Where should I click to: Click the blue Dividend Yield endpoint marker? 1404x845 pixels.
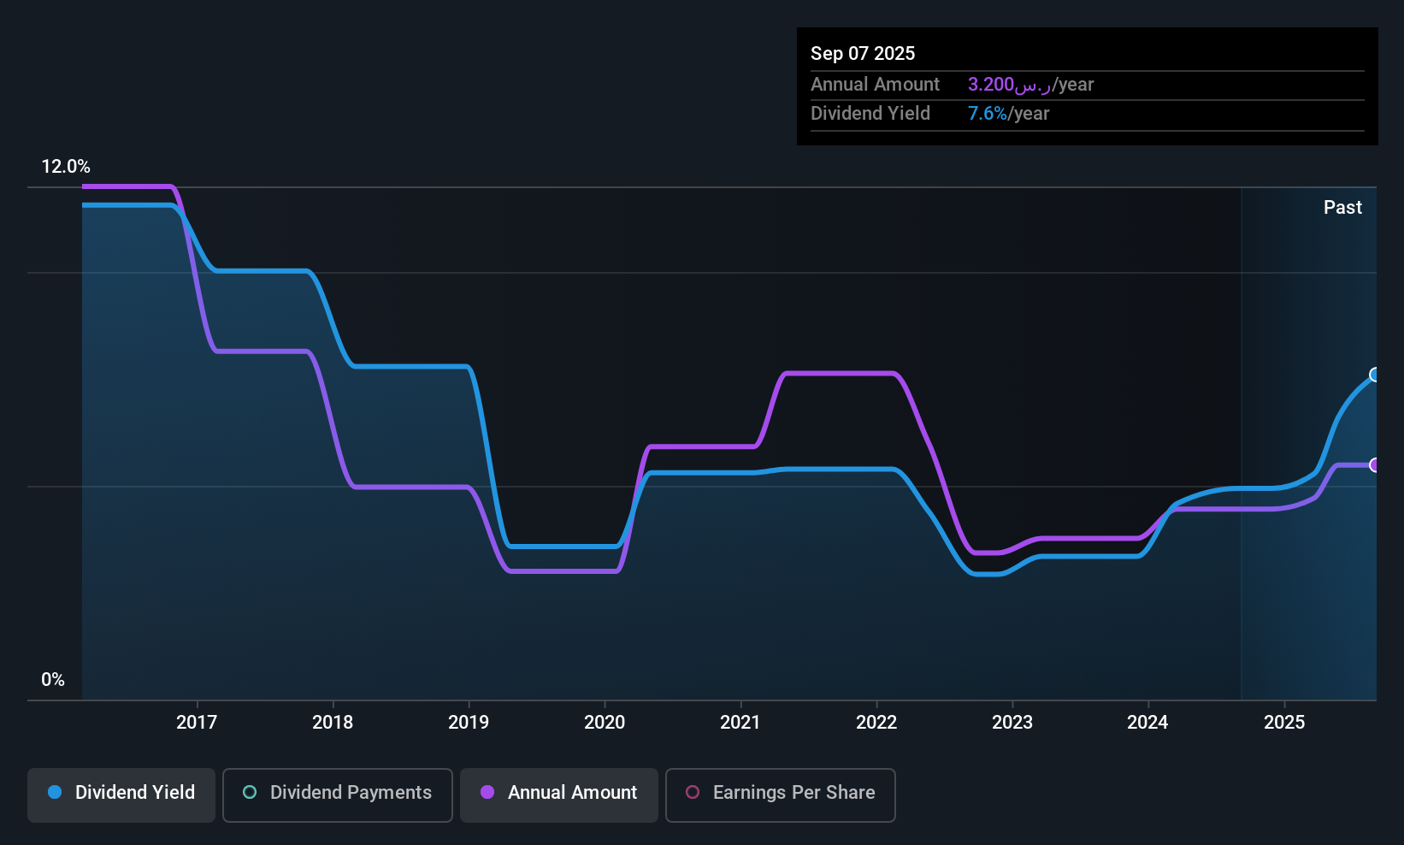coord(1375,375)
